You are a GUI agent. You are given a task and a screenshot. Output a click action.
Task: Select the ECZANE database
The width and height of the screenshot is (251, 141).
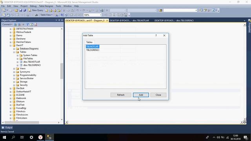[x=20, y=95]
